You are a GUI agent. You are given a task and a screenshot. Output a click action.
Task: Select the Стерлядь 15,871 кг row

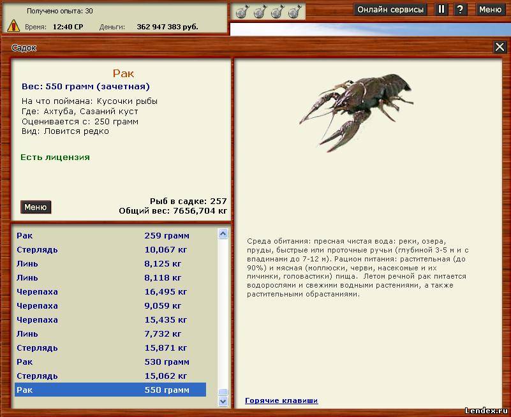(x=110, y=347)
